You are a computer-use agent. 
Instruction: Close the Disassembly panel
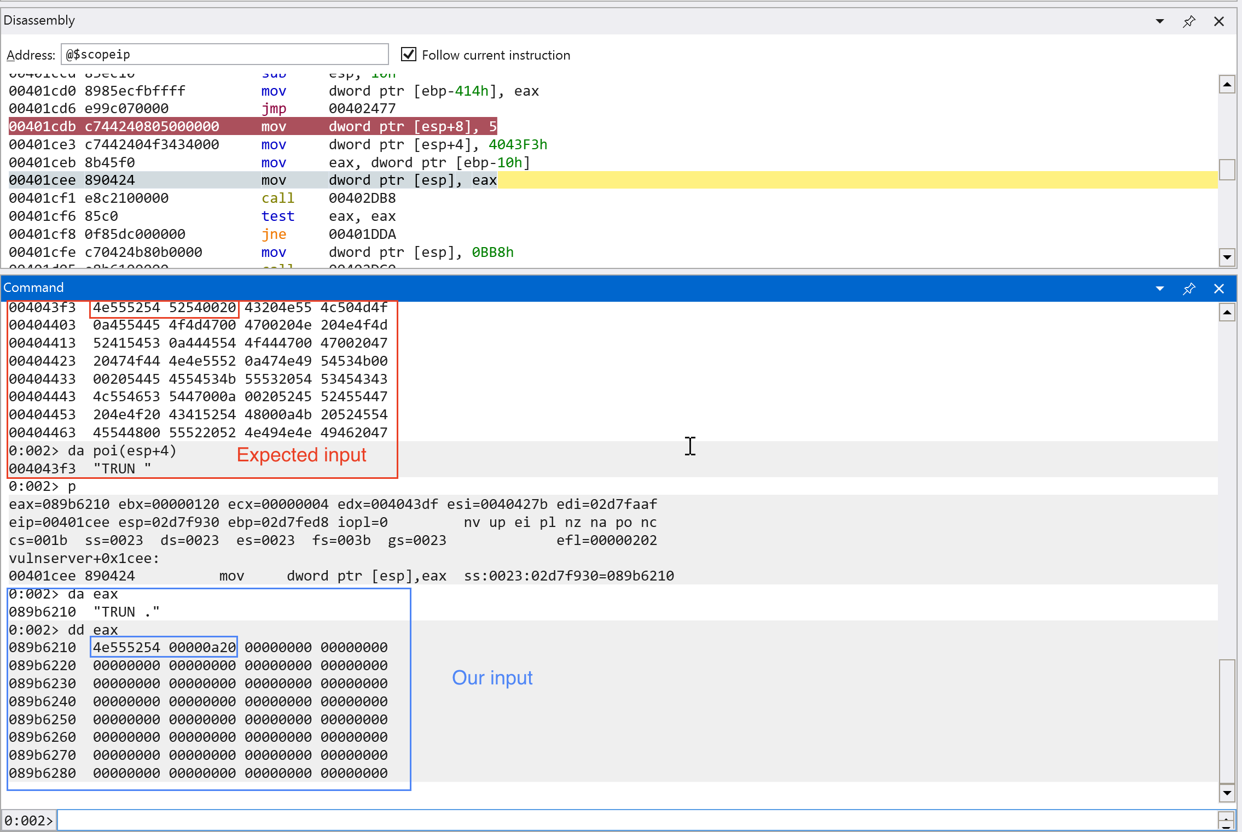tap(1218, 21)
